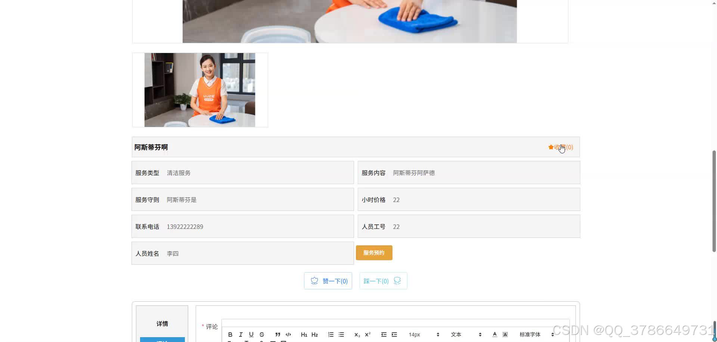This screenshot has width=717, height=342.
Task: Increase indent in comment editor
Action: [394, 335]
